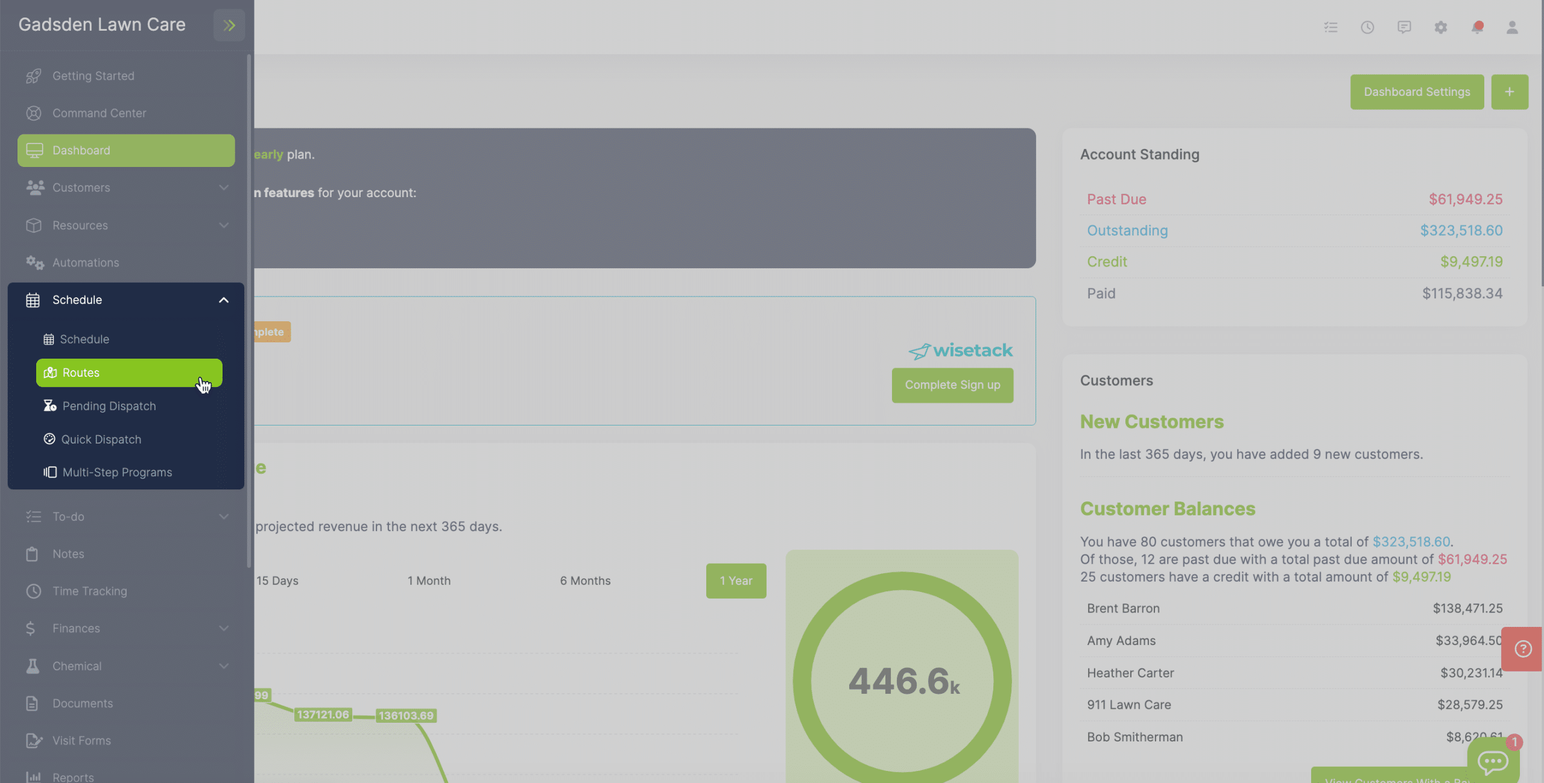Open the settings gear in top bar
Viewport: 1544px width, 783px height.
pyautogui.click(x=1441, y=27)
